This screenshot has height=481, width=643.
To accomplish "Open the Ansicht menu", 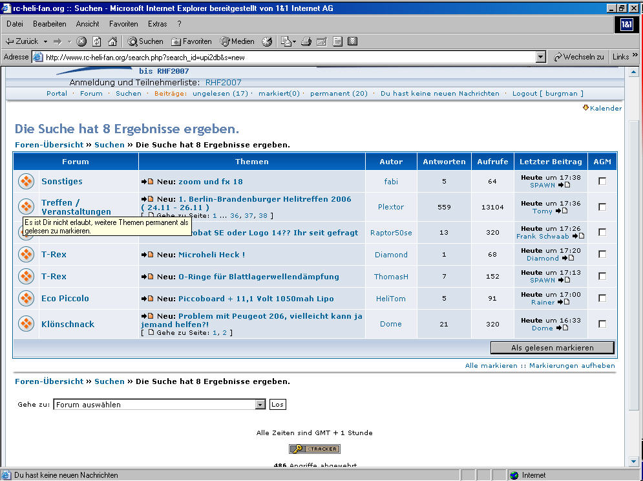I will [87, 24].
